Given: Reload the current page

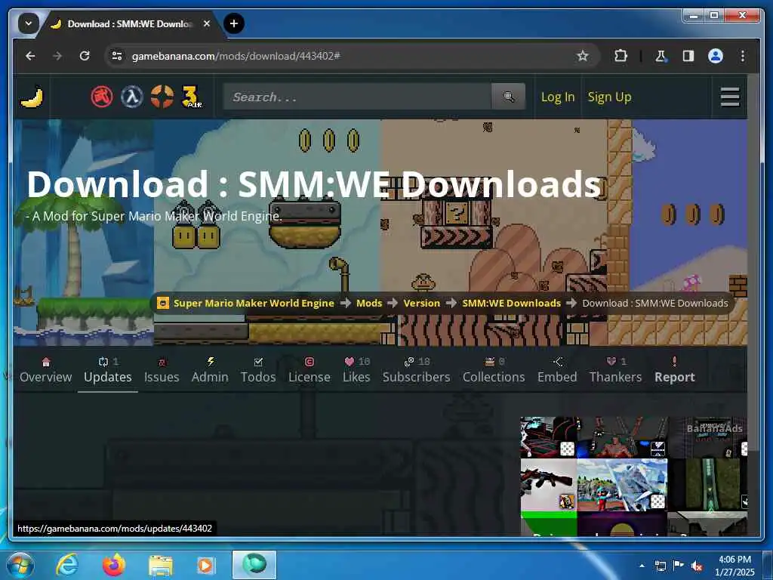Looking at the screenshot, I should coord(85,56).
